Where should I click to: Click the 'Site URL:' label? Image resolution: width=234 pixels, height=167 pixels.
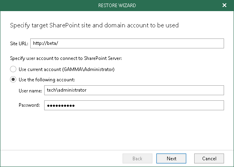pyautogui.click(x=19, y=44)
